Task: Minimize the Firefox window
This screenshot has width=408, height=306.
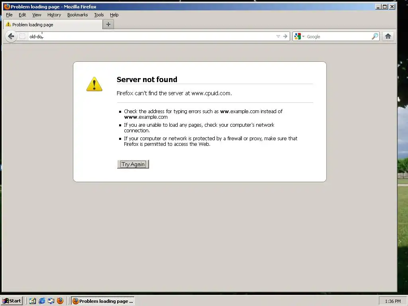Action: pyautogui.click(x=378, y=7)
